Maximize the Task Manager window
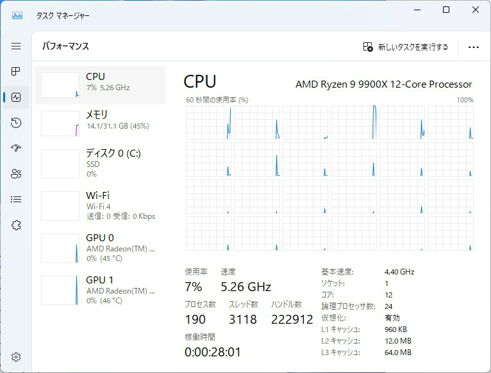Viewport: 491px width, 373px height. pos(446,10)
